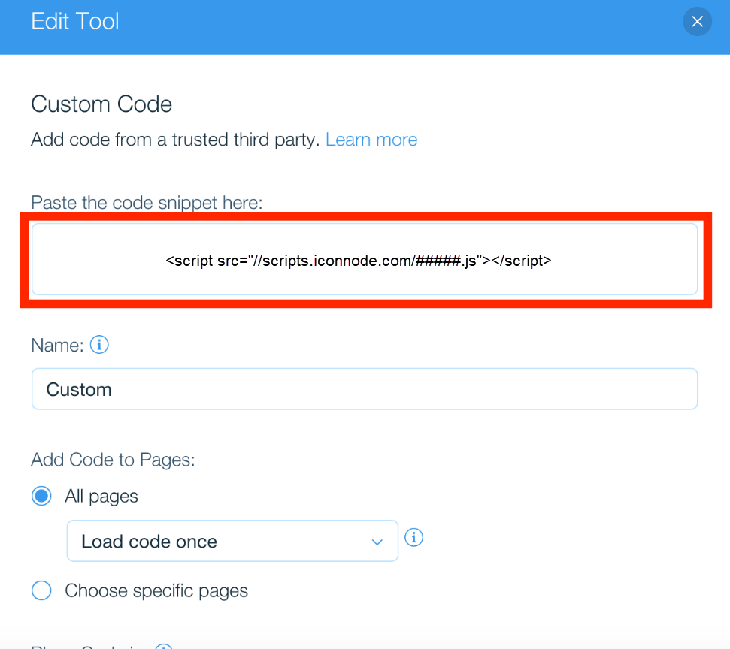Select the All pages radio button
This screenshot has width=730, height=649.
(41, 496)
